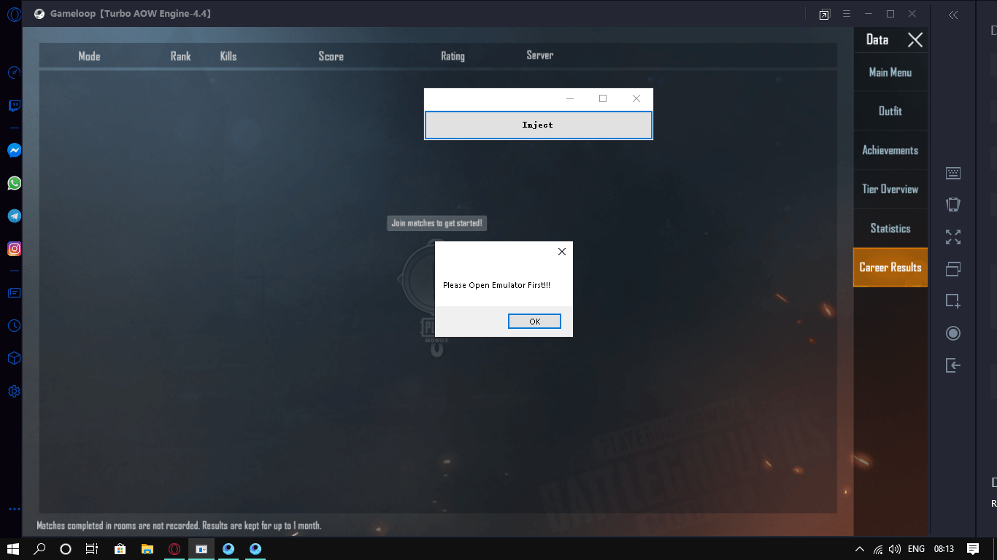Open Opera history clock icon
The width and height of the screenshot is (997, 560).
click(14, 326)
